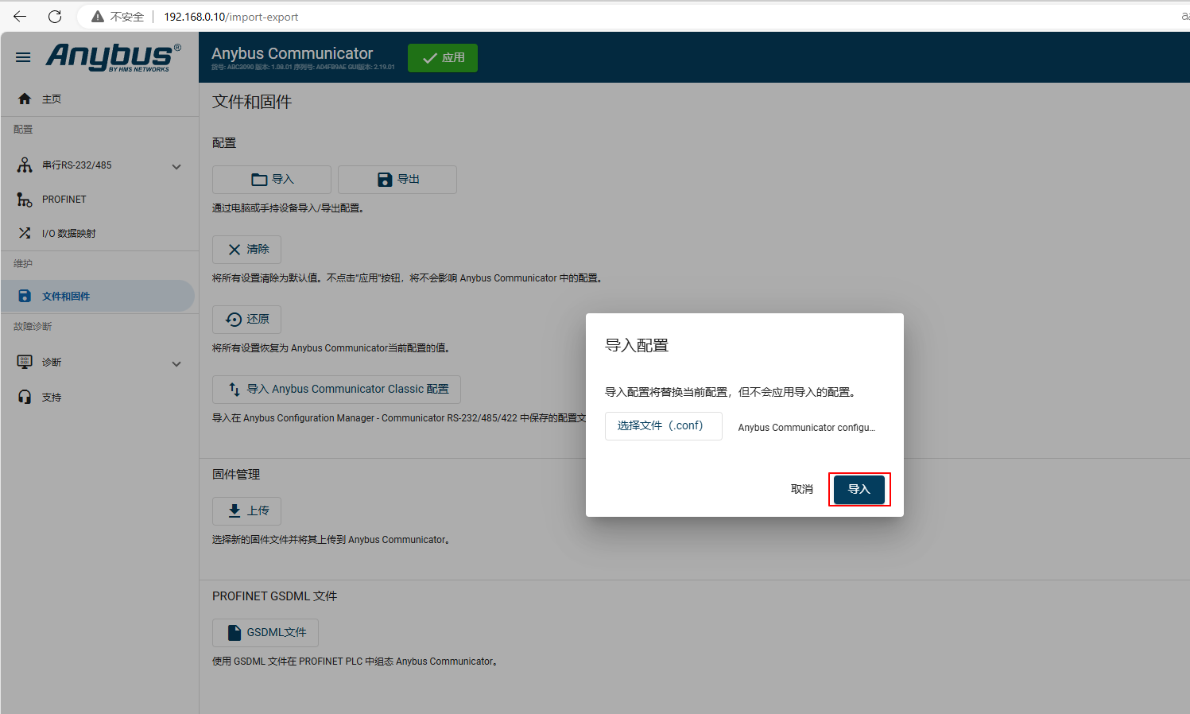
Task: Click the I/O data mapping shuffle icon
Action: pyautogui.click(x=25, y=233)
